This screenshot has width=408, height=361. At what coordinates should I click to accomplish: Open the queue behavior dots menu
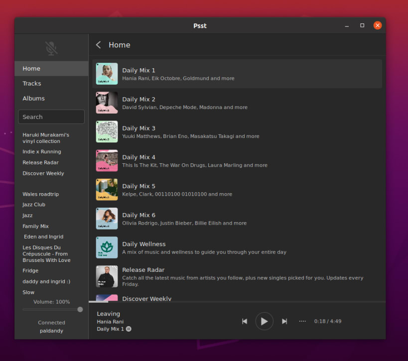coord(302,321)
